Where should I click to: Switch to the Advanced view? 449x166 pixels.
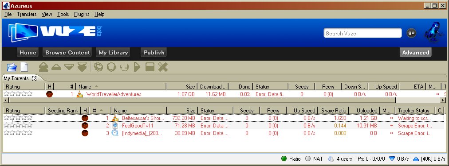(x=415, y=53)
